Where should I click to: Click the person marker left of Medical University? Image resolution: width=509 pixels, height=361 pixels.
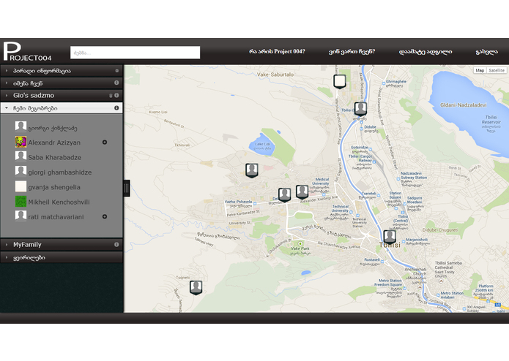[302, 192]
